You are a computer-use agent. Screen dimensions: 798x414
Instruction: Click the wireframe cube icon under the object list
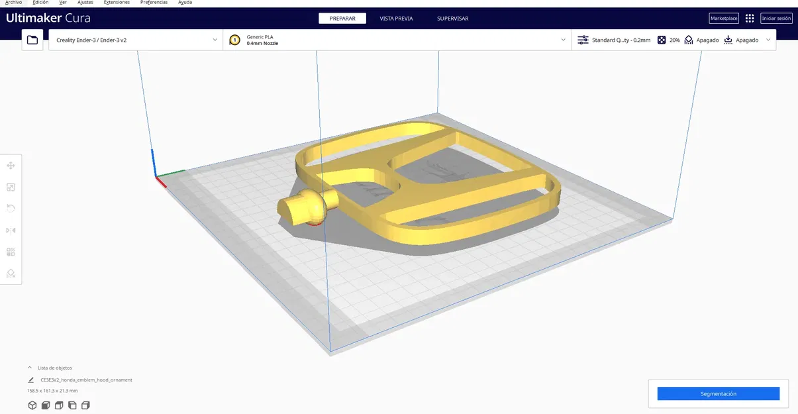(32, 405)
